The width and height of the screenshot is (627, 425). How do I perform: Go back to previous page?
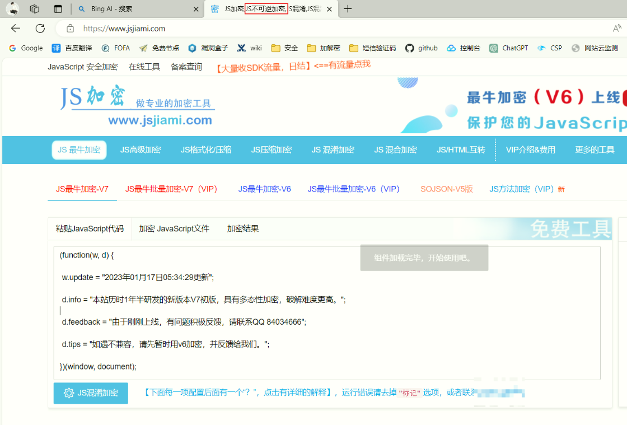point(16,29)
